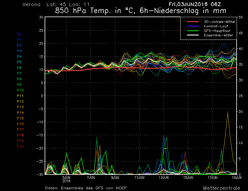The width and height of the screenshot is (248, 191).
Task: Select the P13 member label
Action: click(x=20, y=107)
